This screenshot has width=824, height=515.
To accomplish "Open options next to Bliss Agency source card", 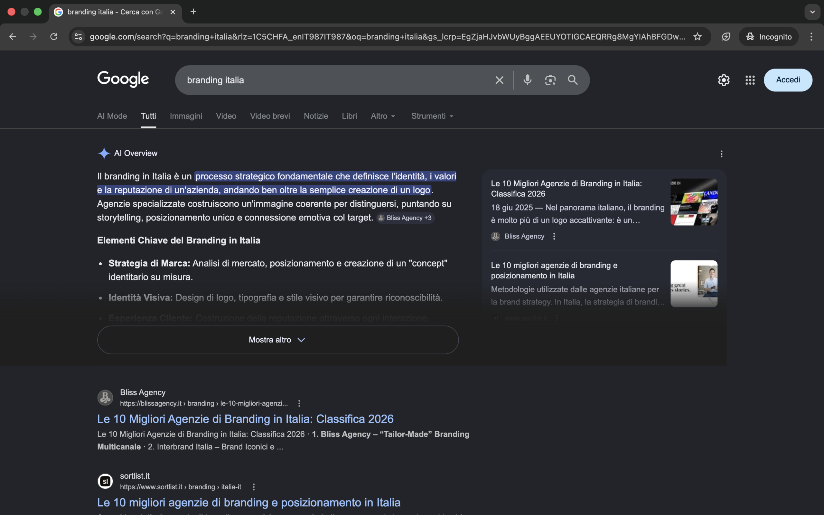I will pyautogui.click(x=554, y=236).
